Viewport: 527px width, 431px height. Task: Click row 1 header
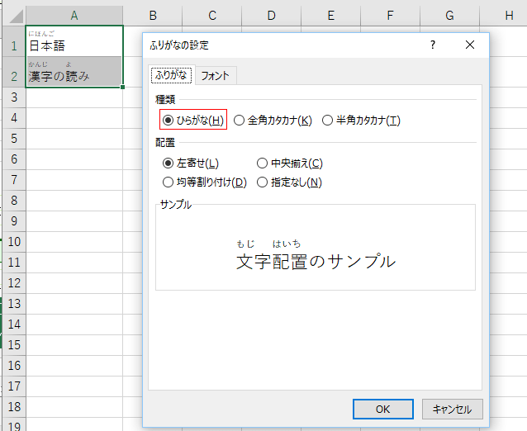click(12, 45)
